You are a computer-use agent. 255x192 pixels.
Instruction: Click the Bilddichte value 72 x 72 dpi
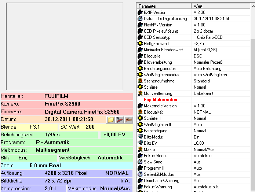pyautogui.click(x=58, y=181)
